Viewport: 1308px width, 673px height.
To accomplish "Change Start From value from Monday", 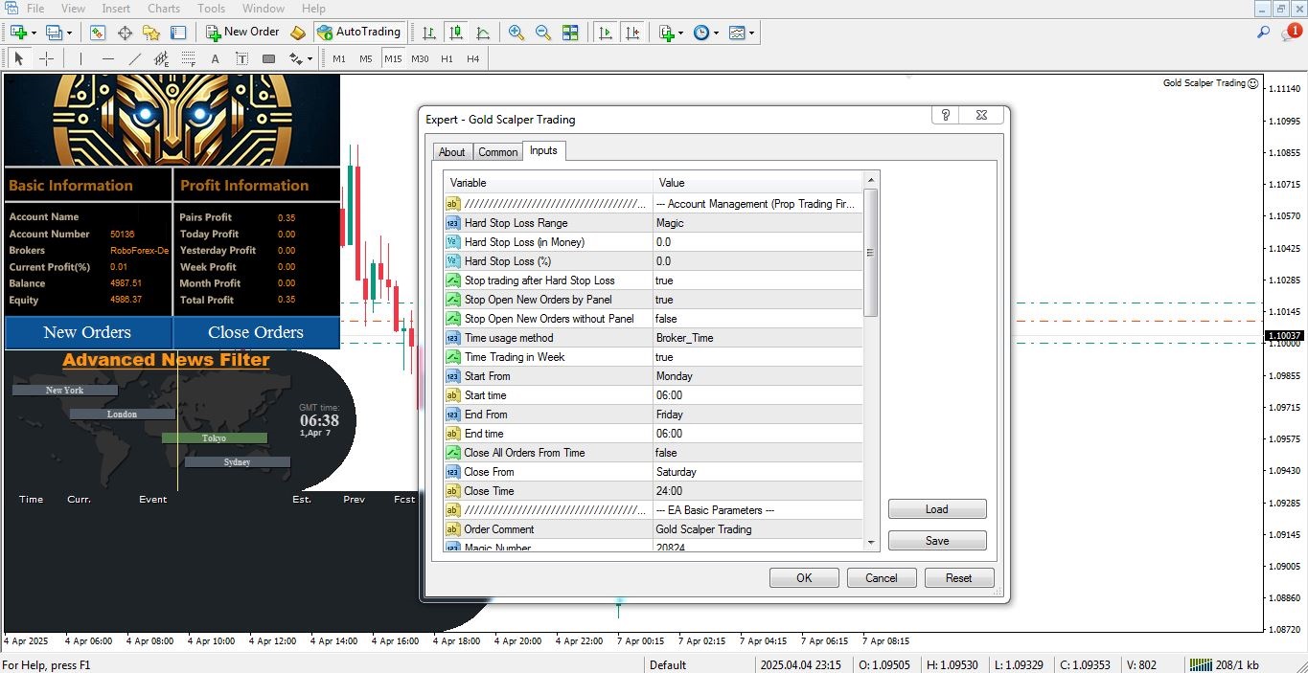I will click(x=757, y=375).
